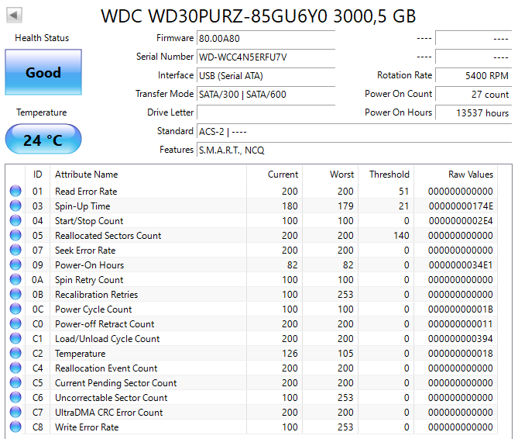Viewport: 518px width, 439px height.
Task: Click the Attribute Name column header
Action: (x=149, y=175)
